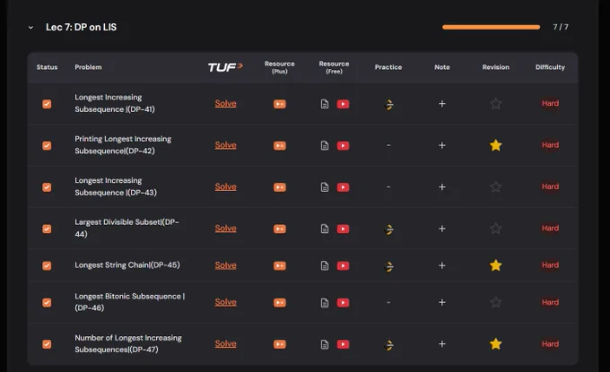
Task: Open article document for Longest Bitonic Subsequence
Action: (x=325, y=303)
